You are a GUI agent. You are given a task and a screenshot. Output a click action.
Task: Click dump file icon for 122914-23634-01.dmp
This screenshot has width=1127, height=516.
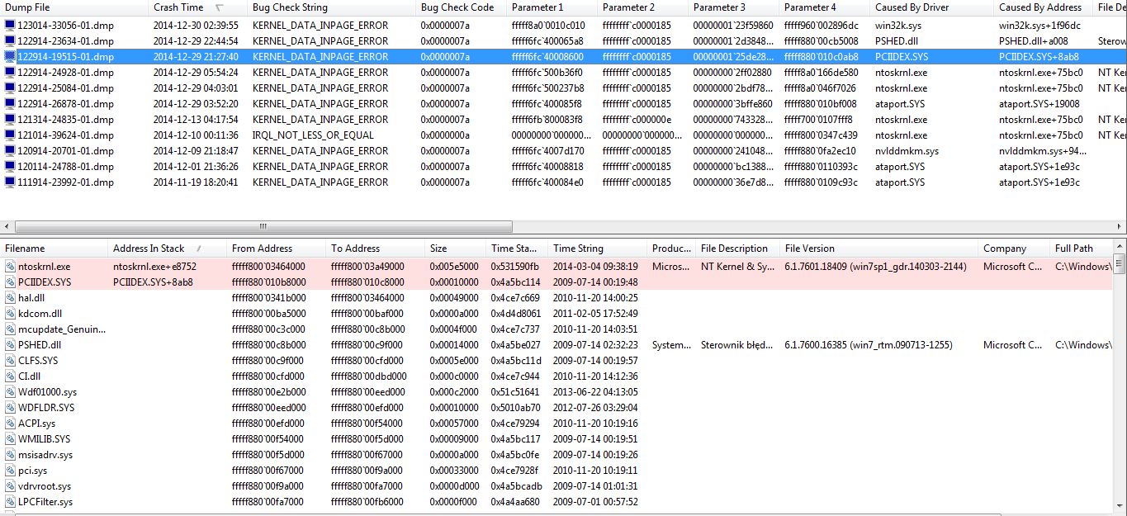pos(10,41)
